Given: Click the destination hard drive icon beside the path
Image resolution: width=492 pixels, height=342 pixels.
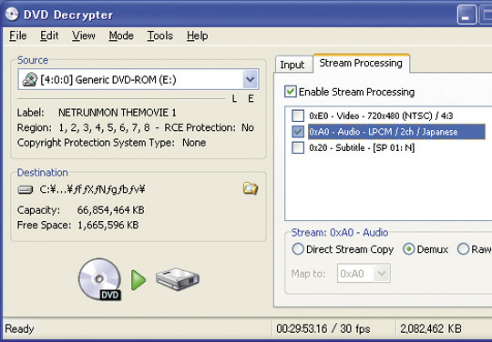Looking at the screenshot, I should (x=26, y=189).
